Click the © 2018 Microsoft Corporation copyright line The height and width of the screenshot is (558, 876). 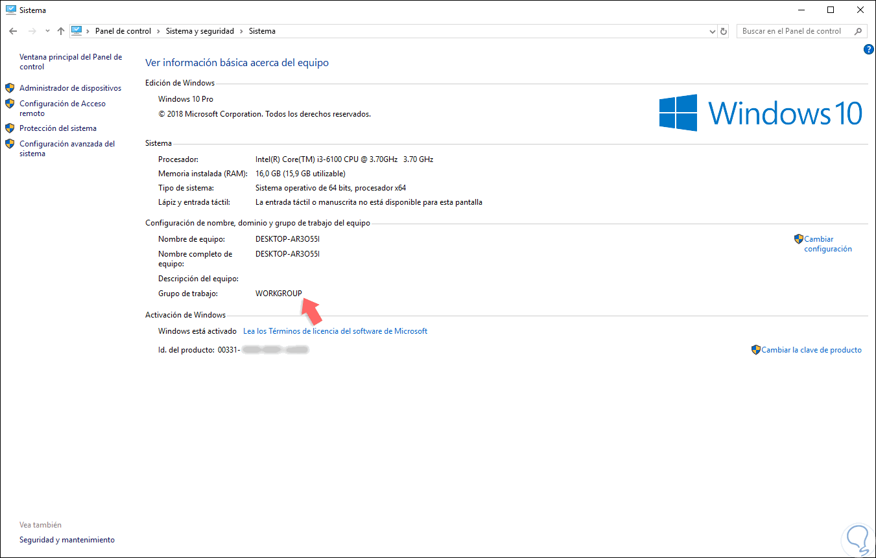pyautogui.click(x=265, y=114)
